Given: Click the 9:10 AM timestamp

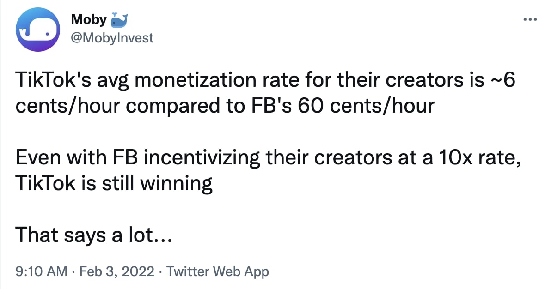Looking at the screenshot, I should (x=41, y=271).
